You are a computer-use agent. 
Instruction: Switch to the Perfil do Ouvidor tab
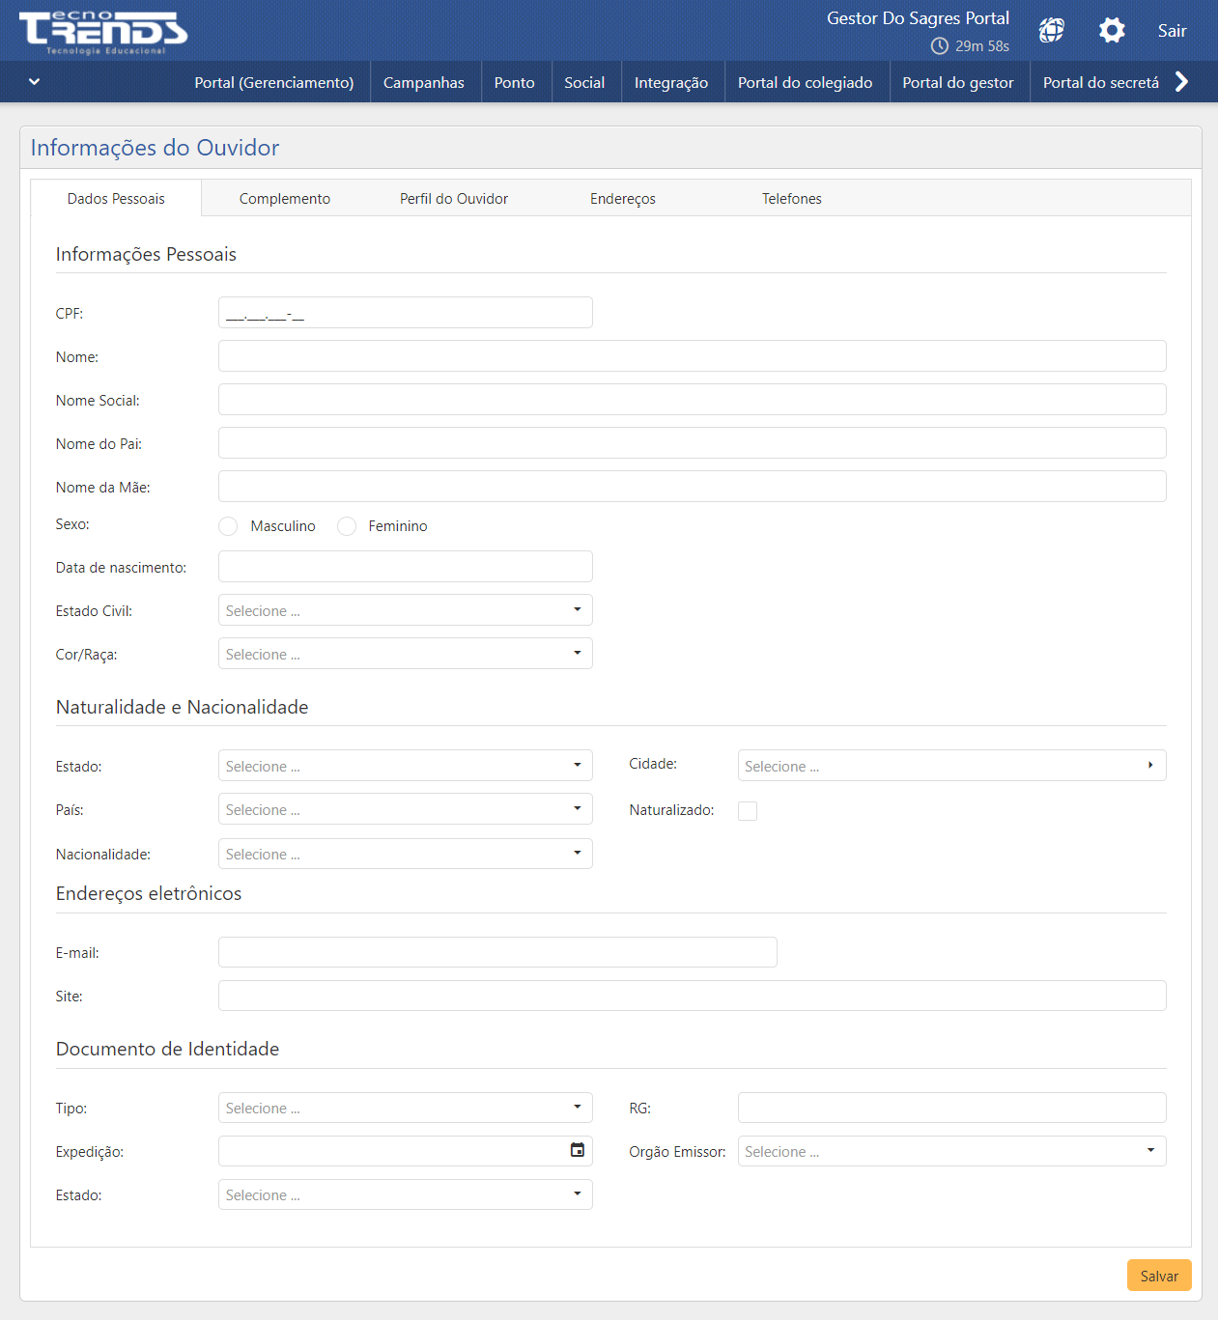[454, 199]
